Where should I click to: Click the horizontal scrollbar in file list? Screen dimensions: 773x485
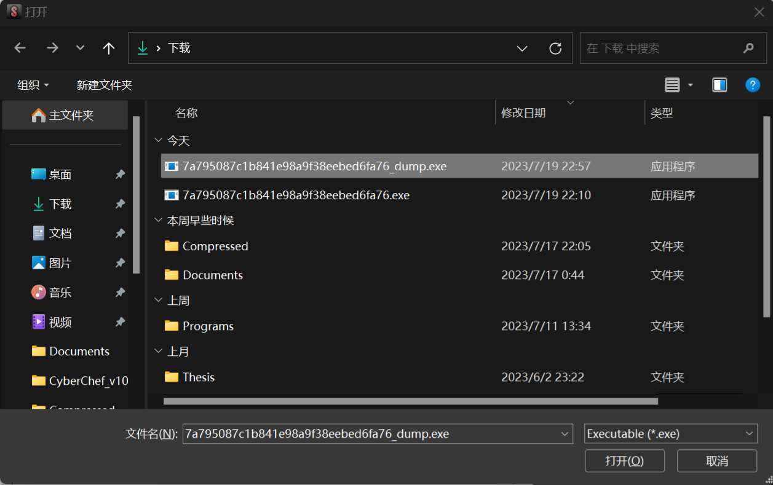[410, 401]
